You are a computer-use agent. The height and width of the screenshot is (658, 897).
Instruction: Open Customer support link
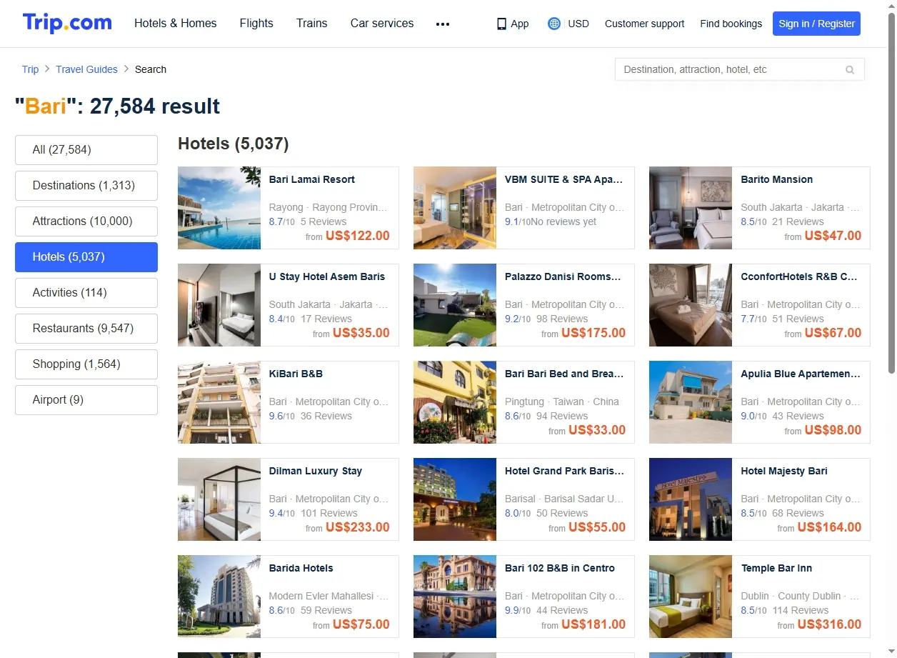point(644,24)
